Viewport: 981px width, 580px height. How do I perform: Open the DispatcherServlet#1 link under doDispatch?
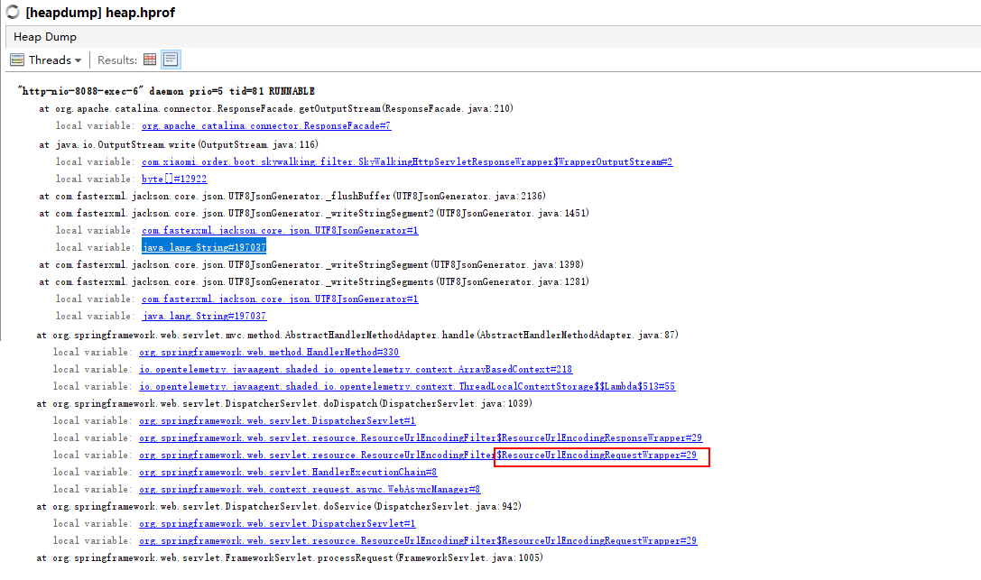coord(281,420)
